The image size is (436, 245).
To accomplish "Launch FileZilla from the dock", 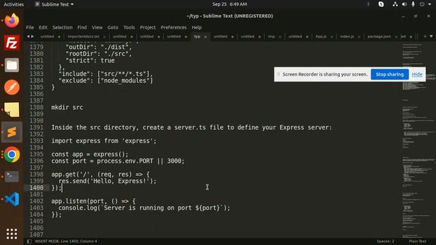I will click(x=12, y=43).
